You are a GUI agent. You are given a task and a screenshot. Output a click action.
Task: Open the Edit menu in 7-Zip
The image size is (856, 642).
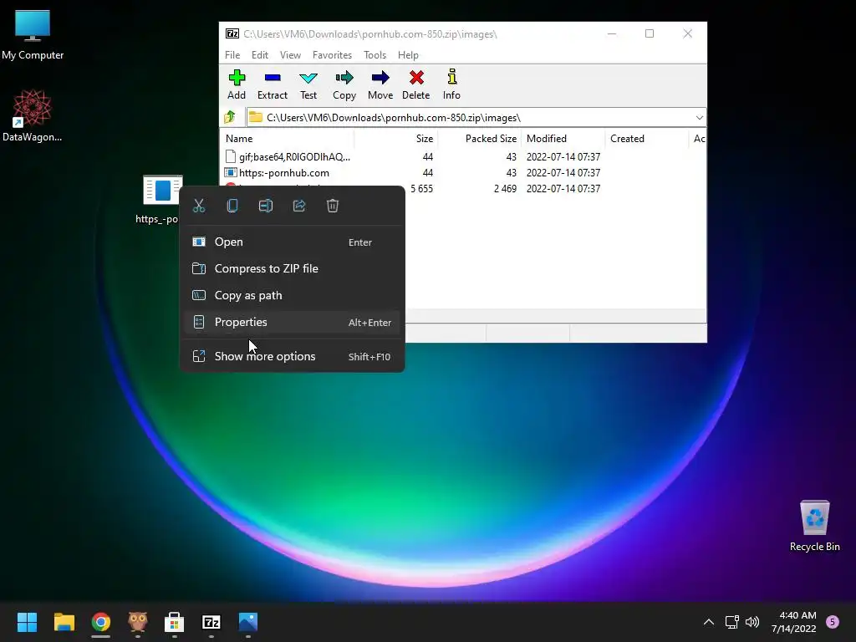click(260, 54)
